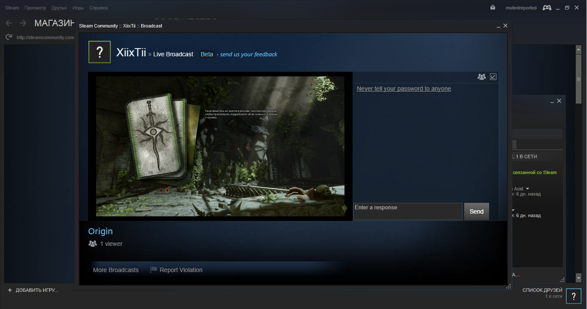
Task: Click the Enter a response field
Action: tap(408, 211)
